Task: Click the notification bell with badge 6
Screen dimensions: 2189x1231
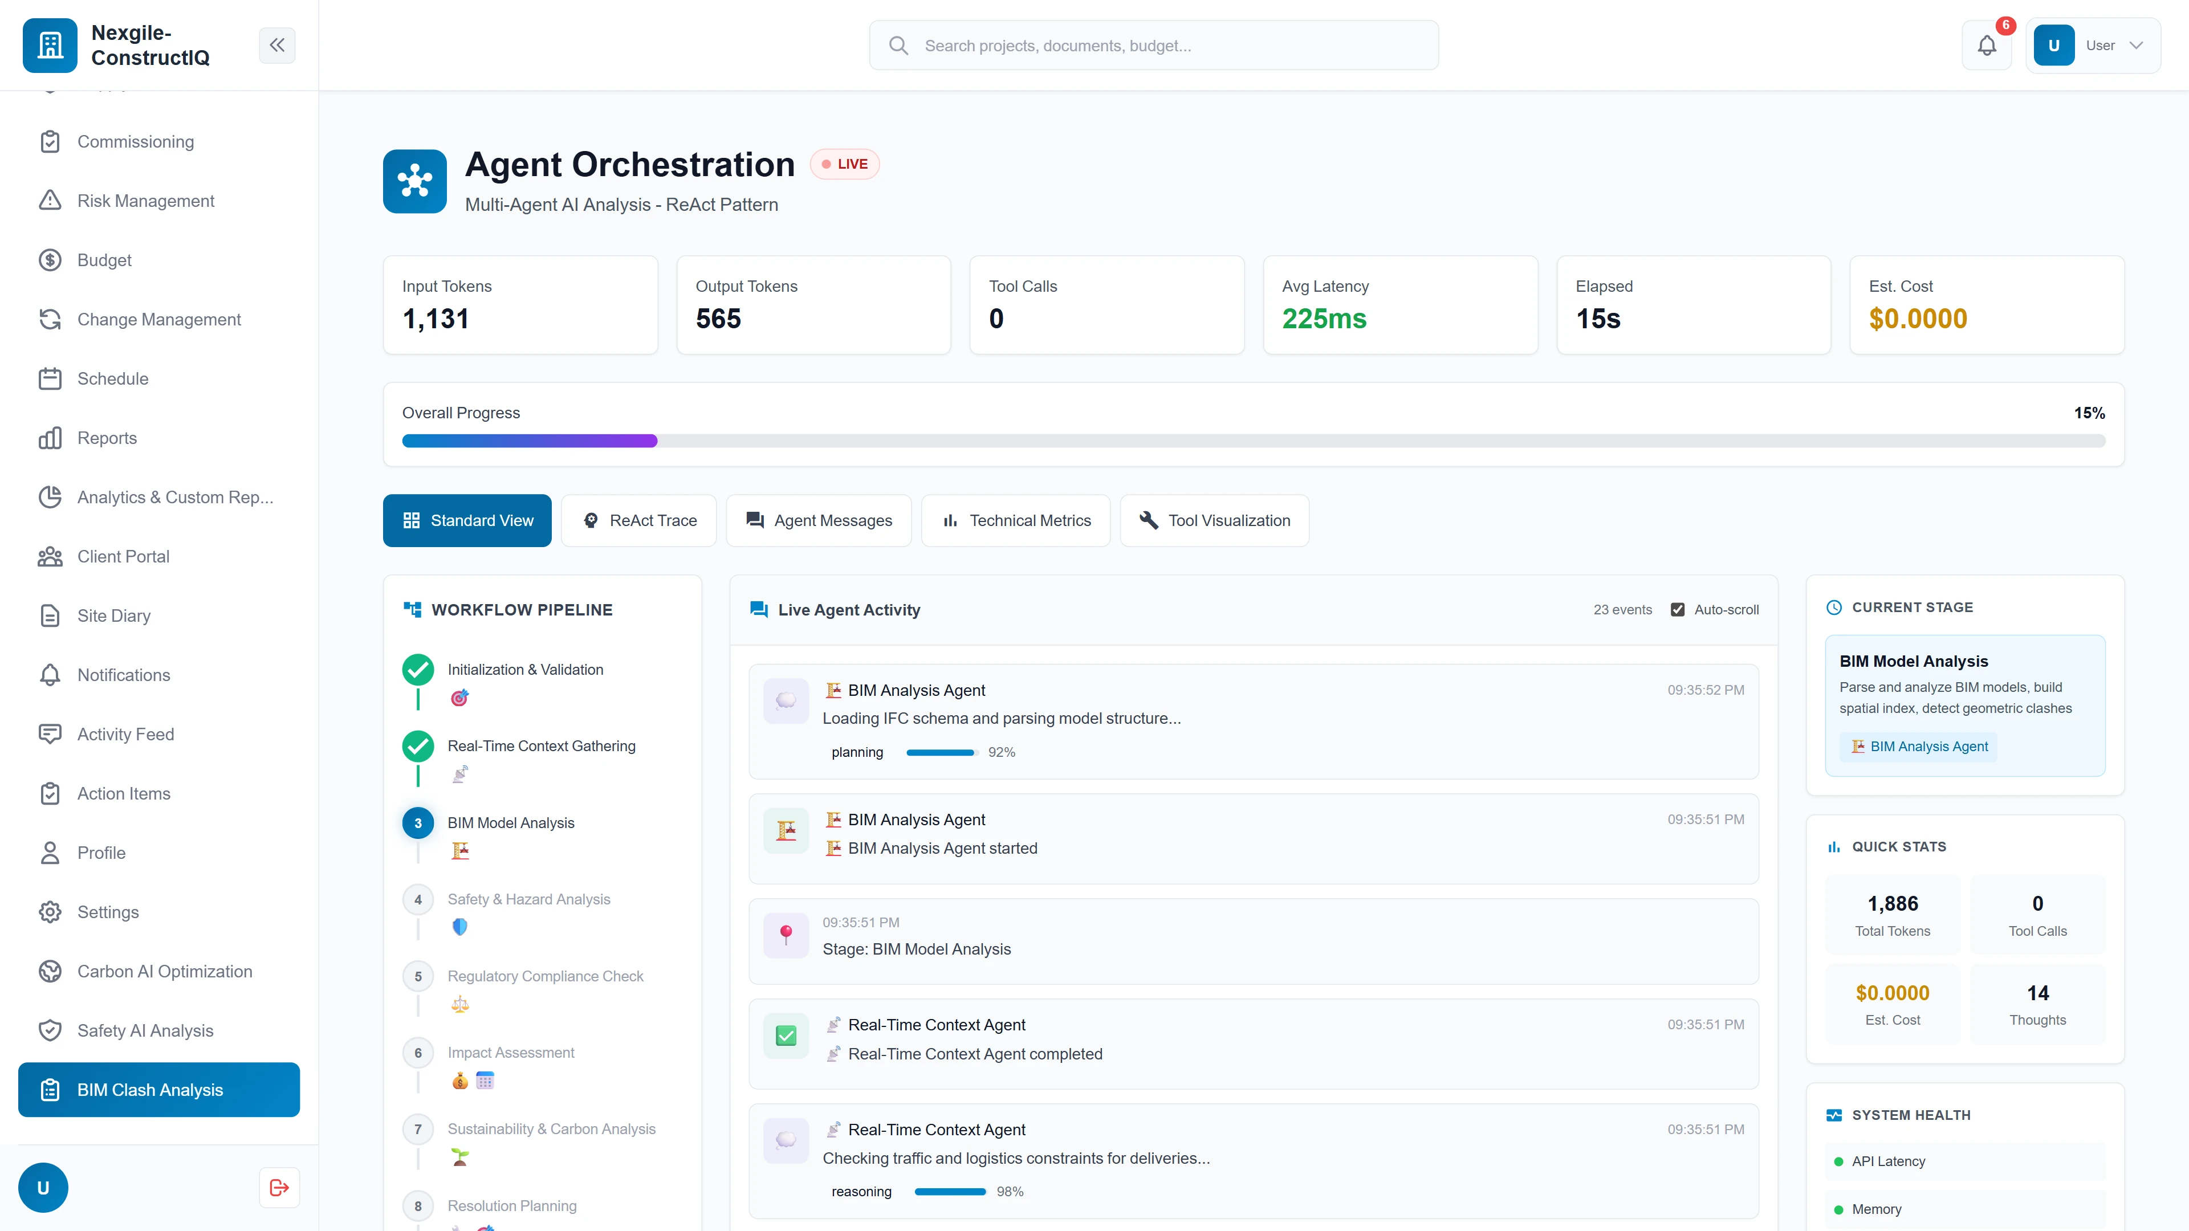Action: coord(1987,45)
